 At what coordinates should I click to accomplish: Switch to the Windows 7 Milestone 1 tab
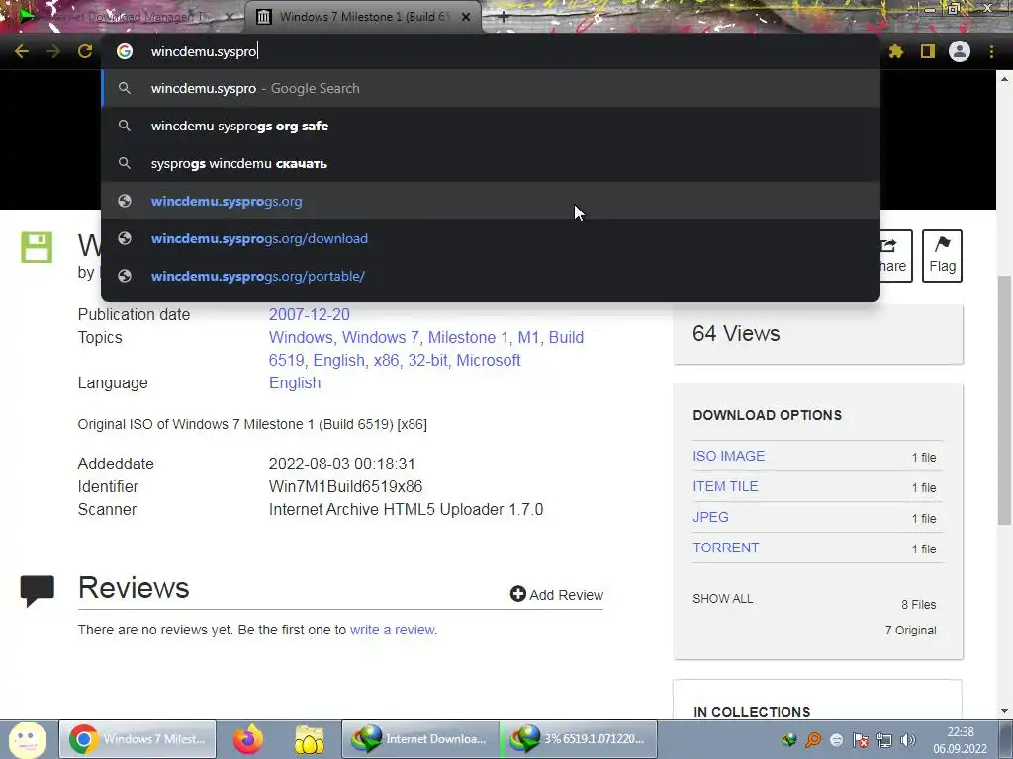point(363,17)
